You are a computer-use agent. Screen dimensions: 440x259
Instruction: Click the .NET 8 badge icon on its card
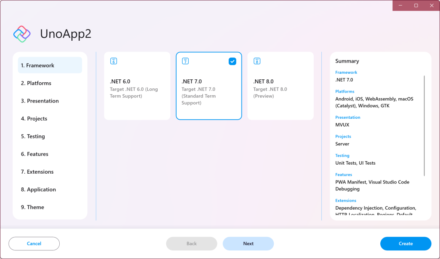pyautogui.click(x=257, y=61)
